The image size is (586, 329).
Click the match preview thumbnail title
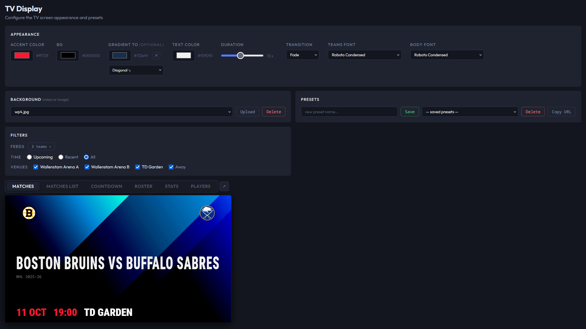118,264
